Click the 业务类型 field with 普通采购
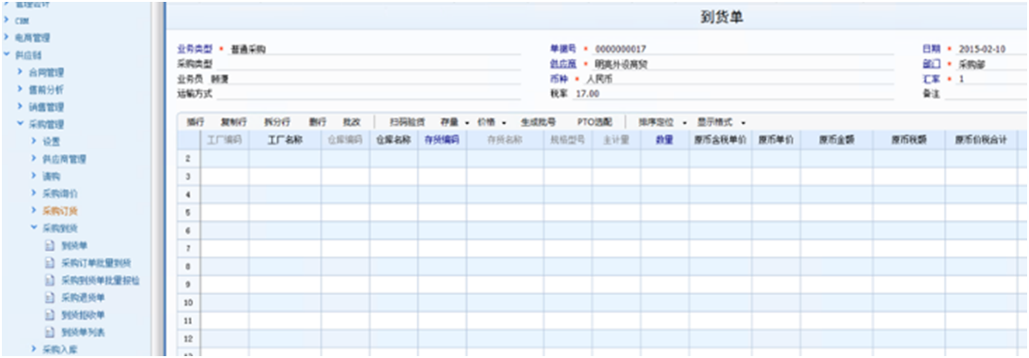The height and width of the screenshot is (358, 1029). [374, 49]
